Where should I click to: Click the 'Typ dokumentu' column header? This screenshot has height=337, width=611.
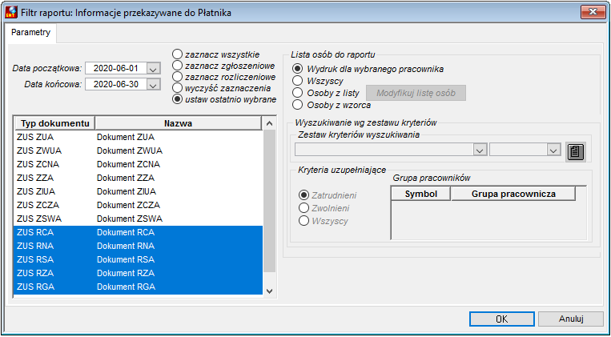55,123
